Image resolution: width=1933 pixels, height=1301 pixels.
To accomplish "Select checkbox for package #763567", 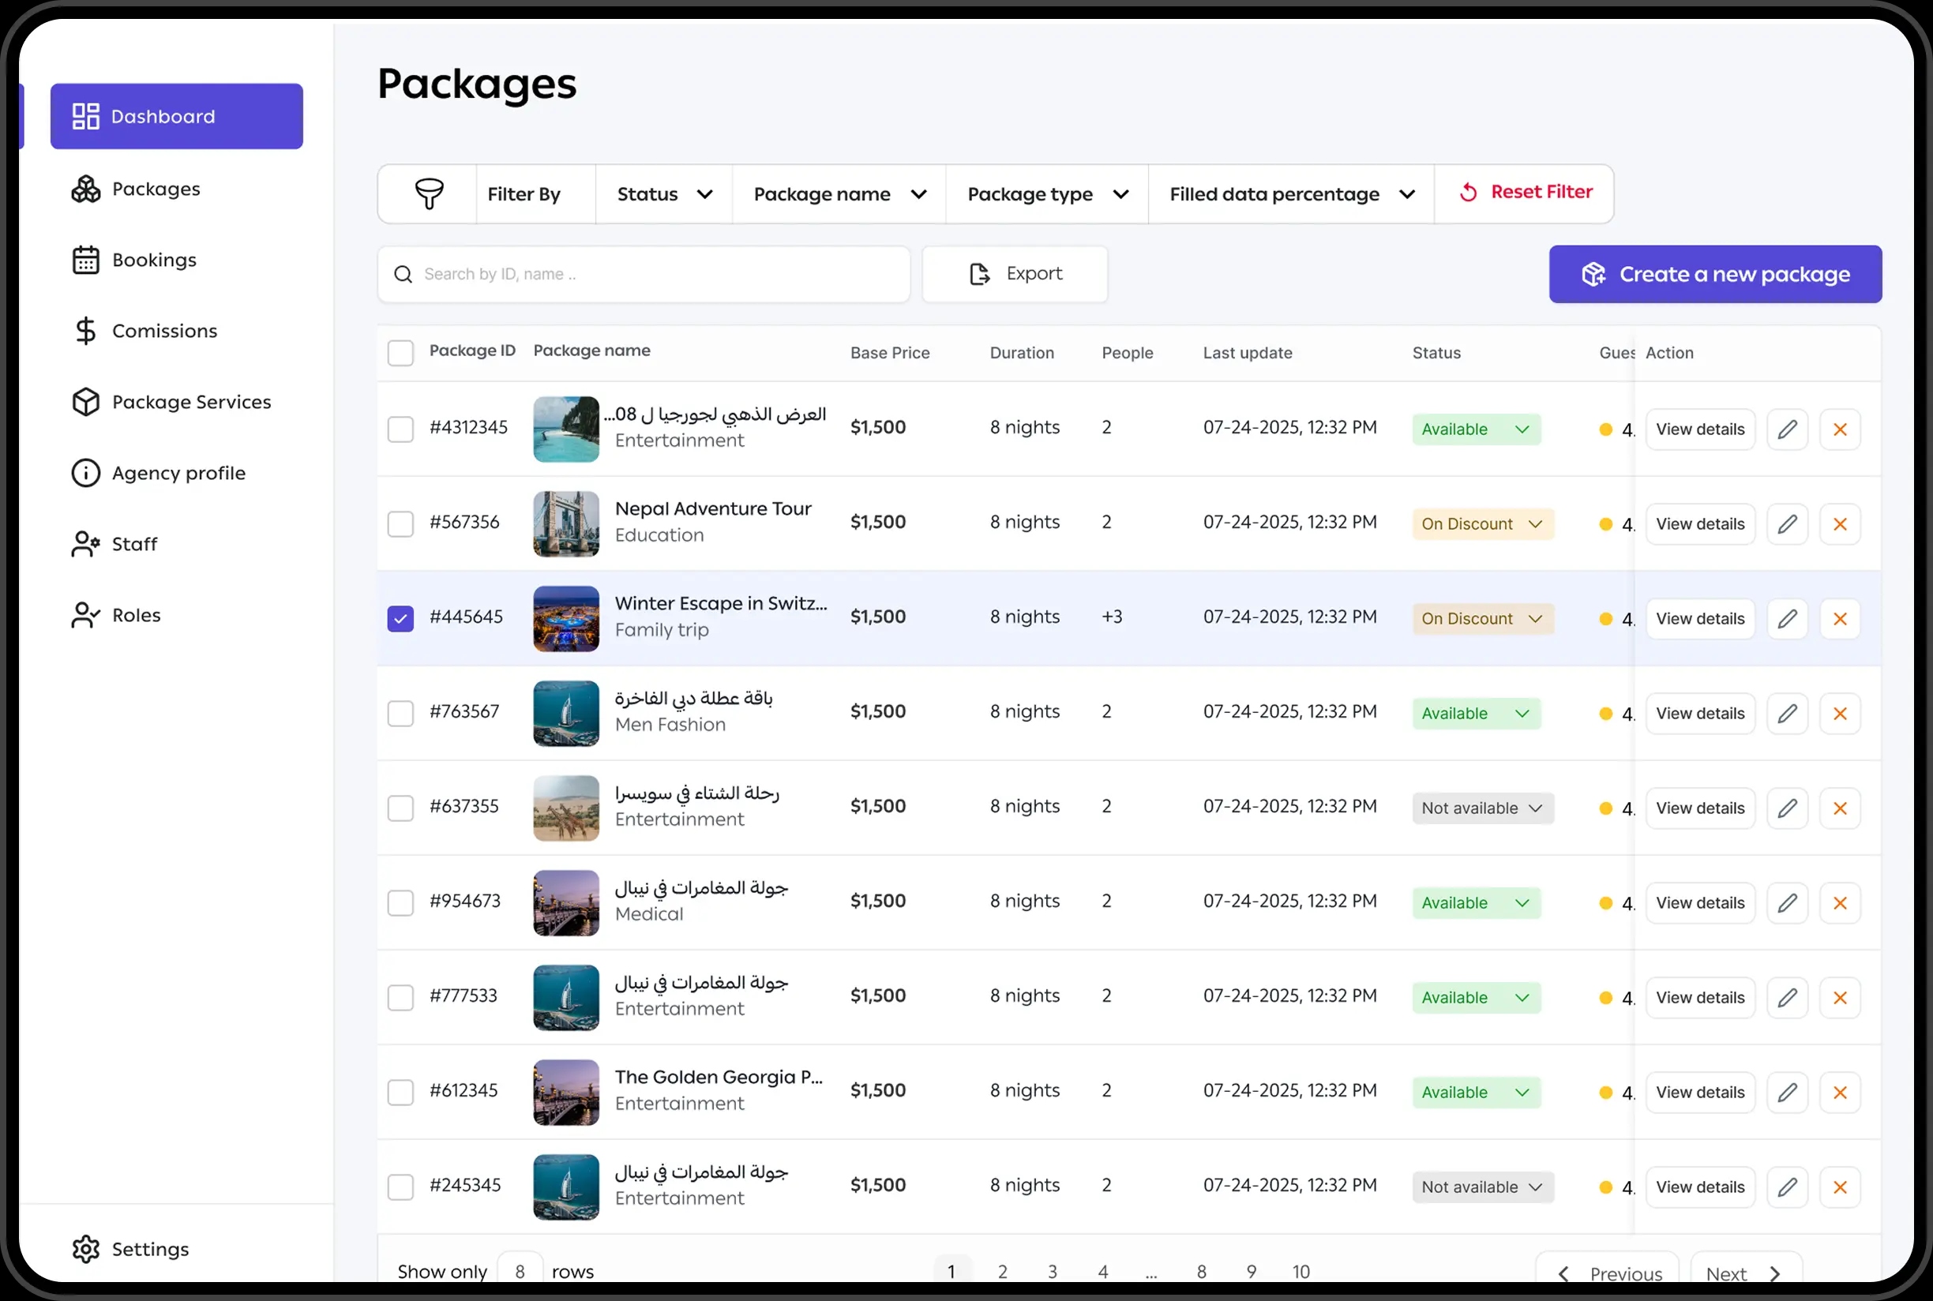I will pos(400,714).
